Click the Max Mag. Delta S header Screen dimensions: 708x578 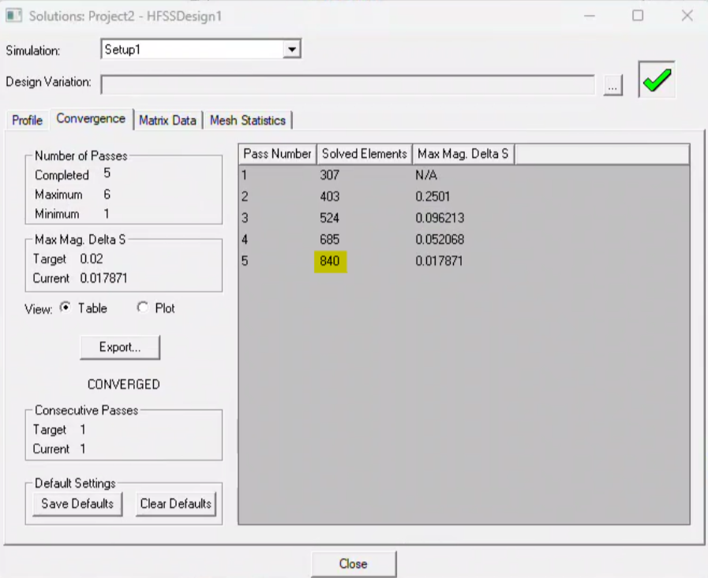(463, 154)
